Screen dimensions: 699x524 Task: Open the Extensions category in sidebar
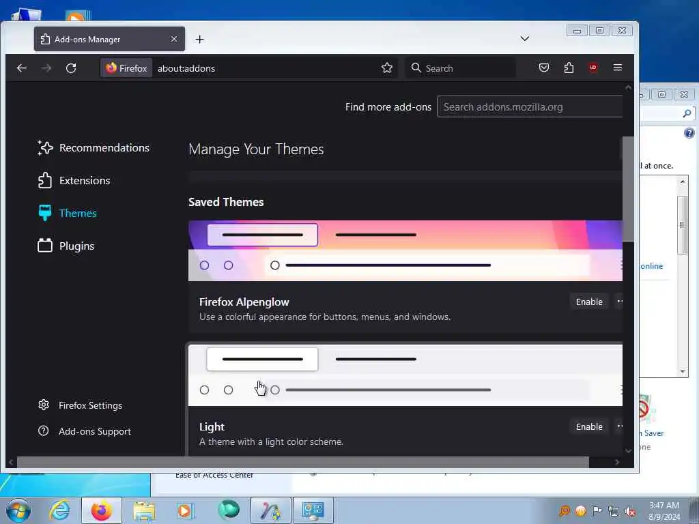(74, 180)
